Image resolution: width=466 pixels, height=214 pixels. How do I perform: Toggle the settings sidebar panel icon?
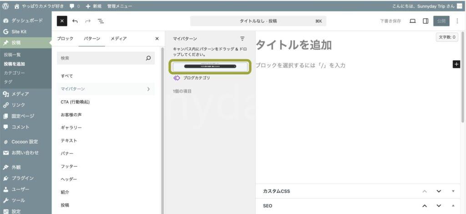(425, 21)
